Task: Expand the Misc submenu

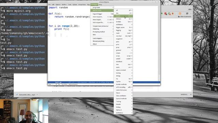Action: tap(102, 35)
